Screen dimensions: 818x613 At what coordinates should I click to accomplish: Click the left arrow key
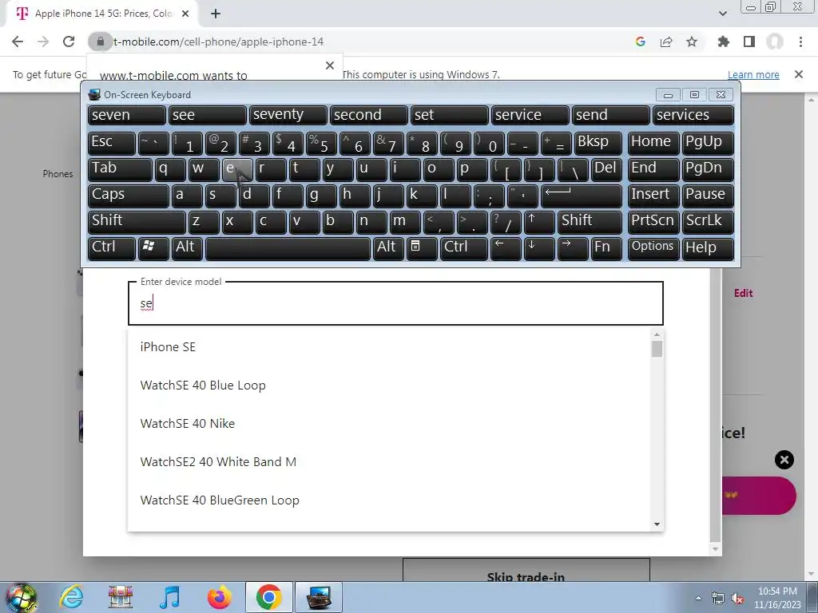tap(506, 248)
